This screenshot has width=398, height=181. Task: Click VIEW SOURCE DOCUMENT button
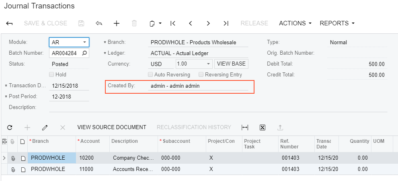point(112,128)
